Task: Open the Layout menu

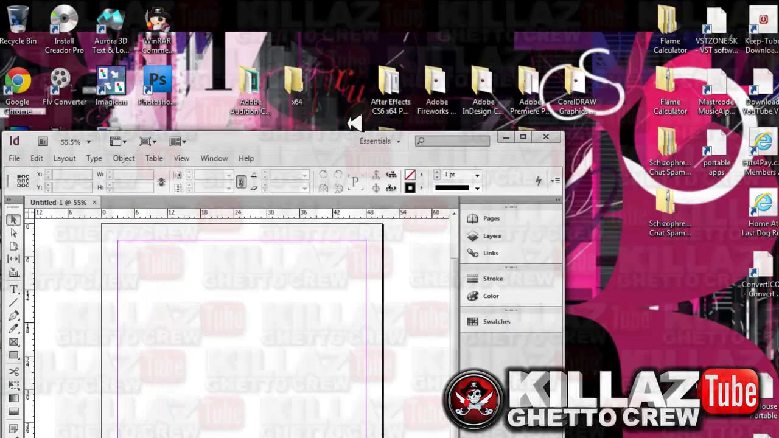Action: (65, 158)
